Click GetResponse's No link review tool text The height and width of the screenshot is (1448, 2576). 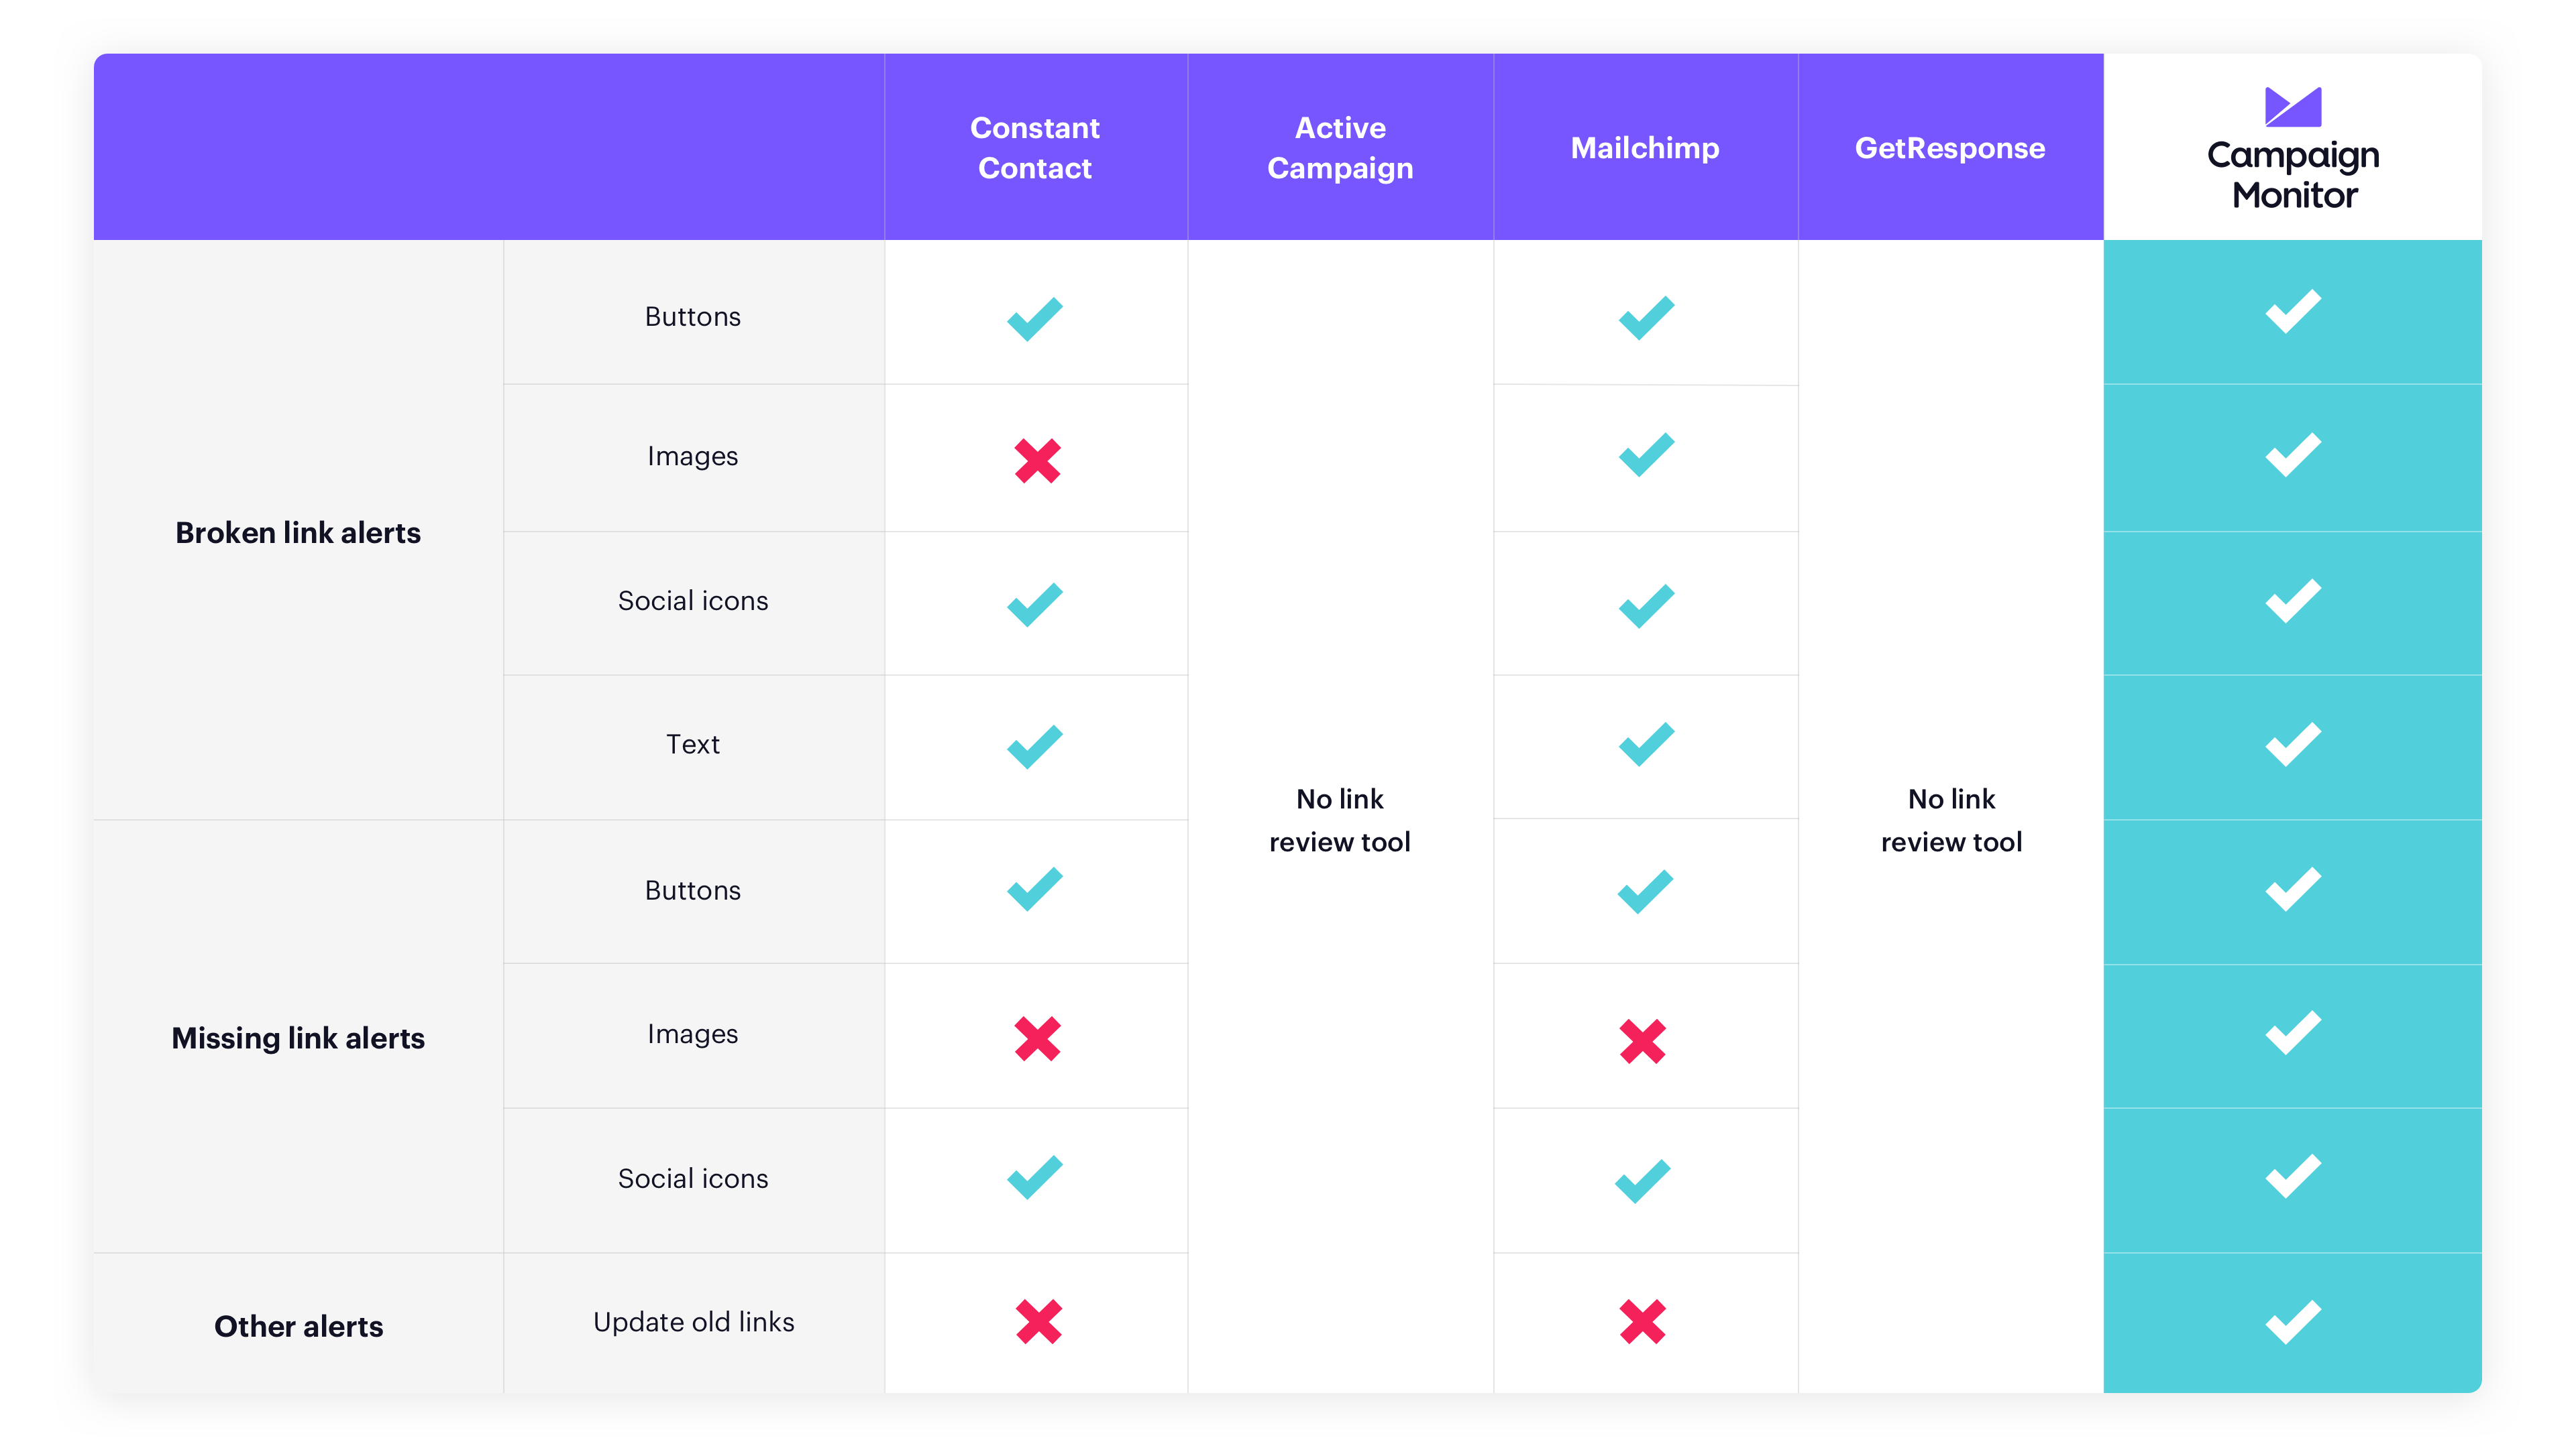tap(1951, 821)
